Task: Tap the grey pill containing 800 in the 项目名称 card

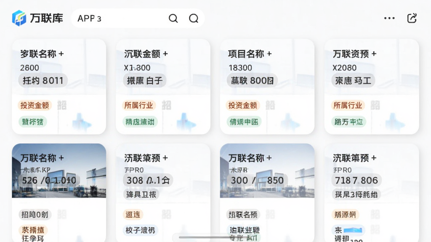Action: click(x=252, y=80)
